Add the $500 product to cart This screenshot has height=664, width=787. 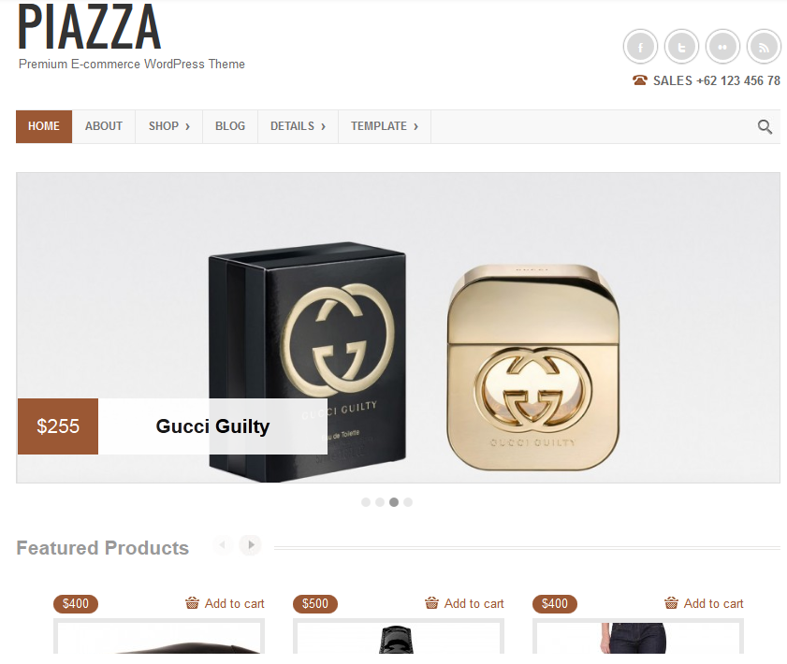[464, 603]
